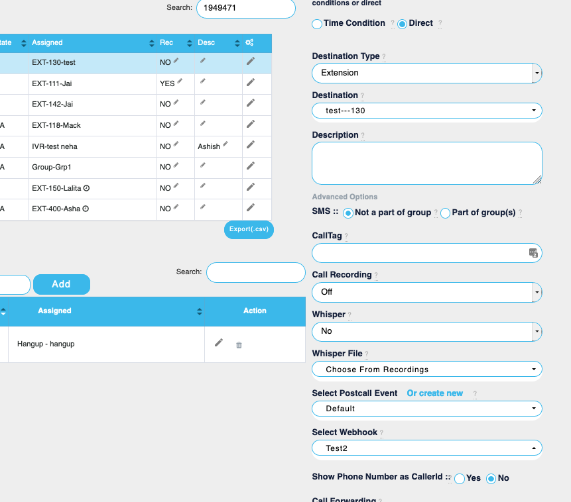Show help for Whisper File
This screenshot has width=571, height=502.
click(x=366, y=354)
